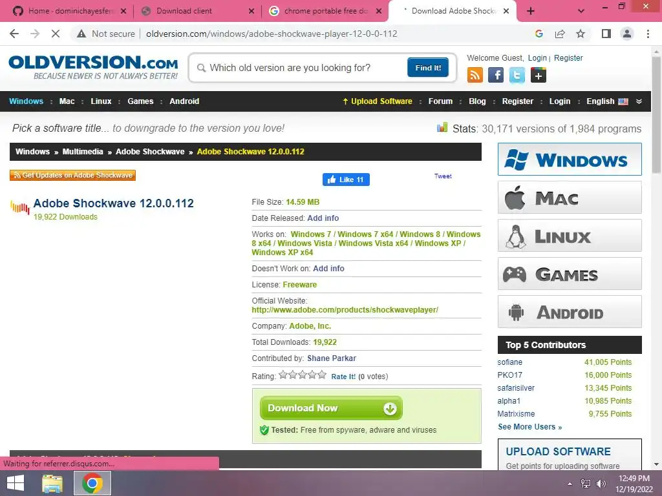
Task: Click Get Updates on Adobe Shockwave button
Action: coord(72,175)
